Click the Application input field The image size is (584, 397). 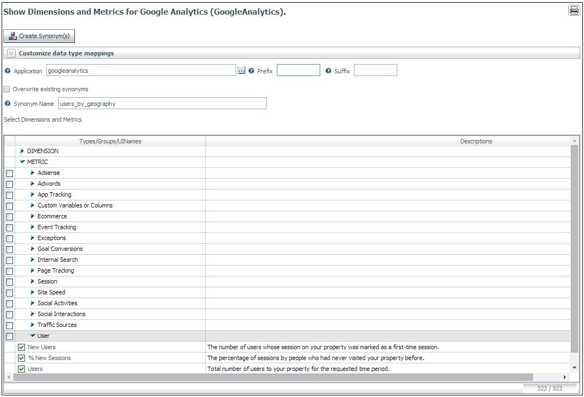(141, 70)
